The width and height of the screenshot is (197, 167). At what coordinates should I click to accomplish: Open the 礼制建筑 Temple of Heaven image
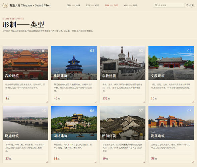(x=74, y=63)
